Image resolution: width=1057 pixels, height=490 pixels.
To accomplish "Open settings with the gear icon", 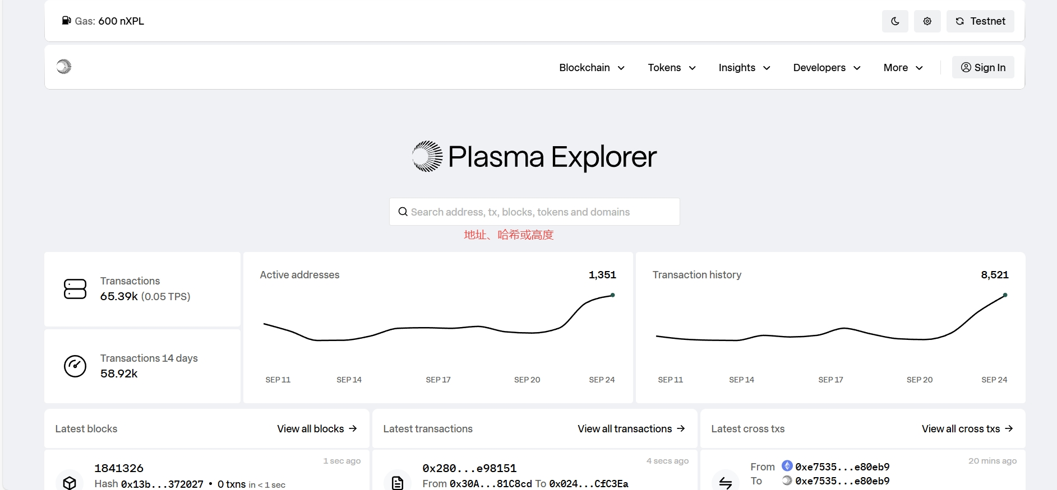I will [x=927, y=21].
